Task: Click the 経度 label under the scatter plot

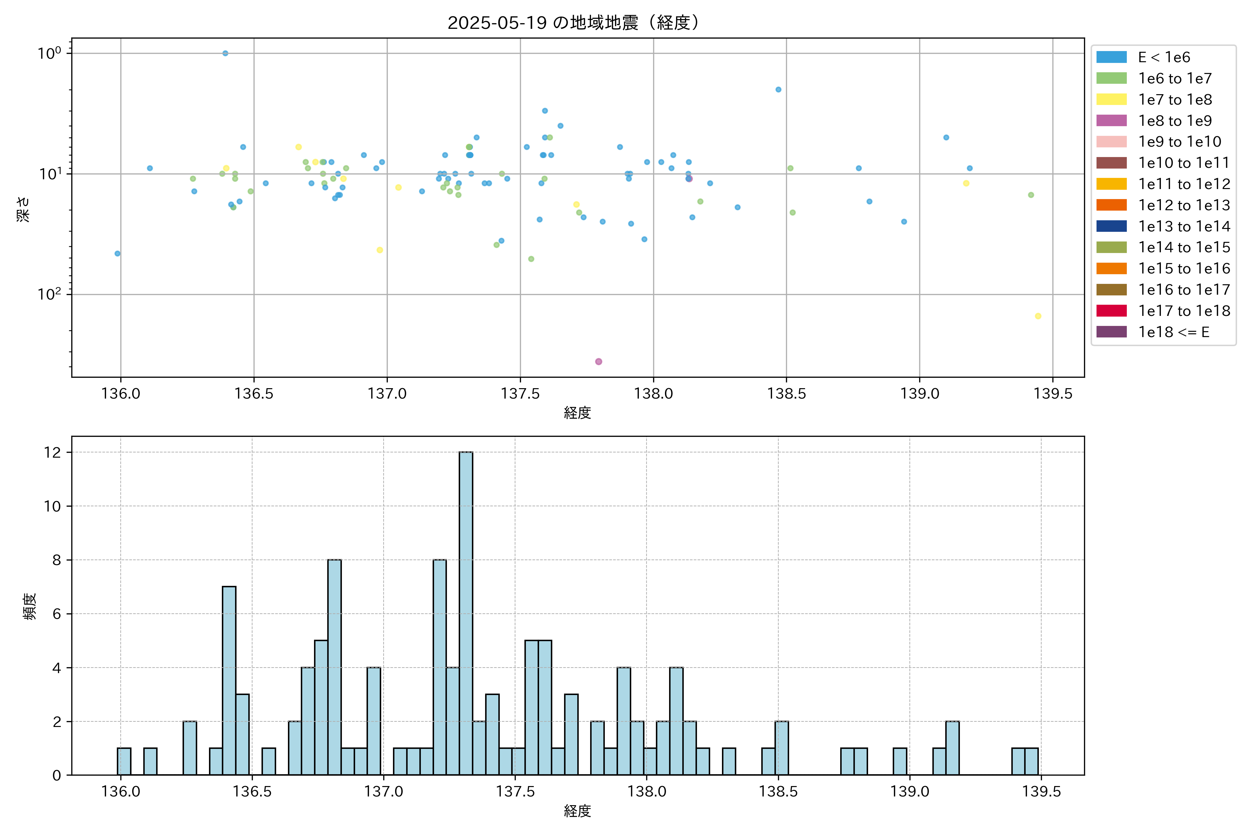Action: 578,413
